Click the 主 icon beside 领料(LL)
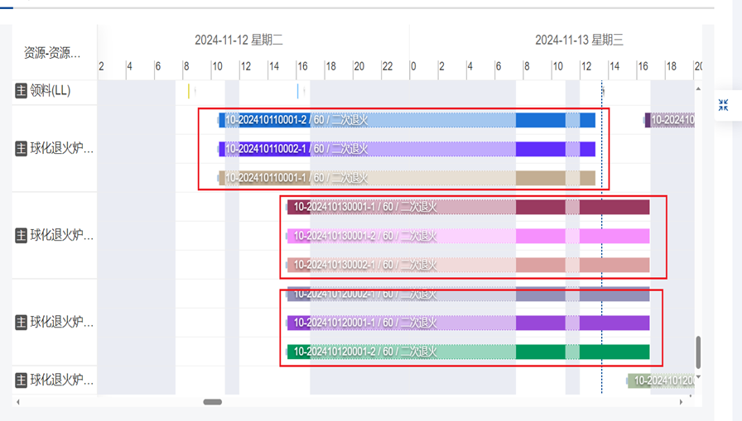 pos(22,91)
